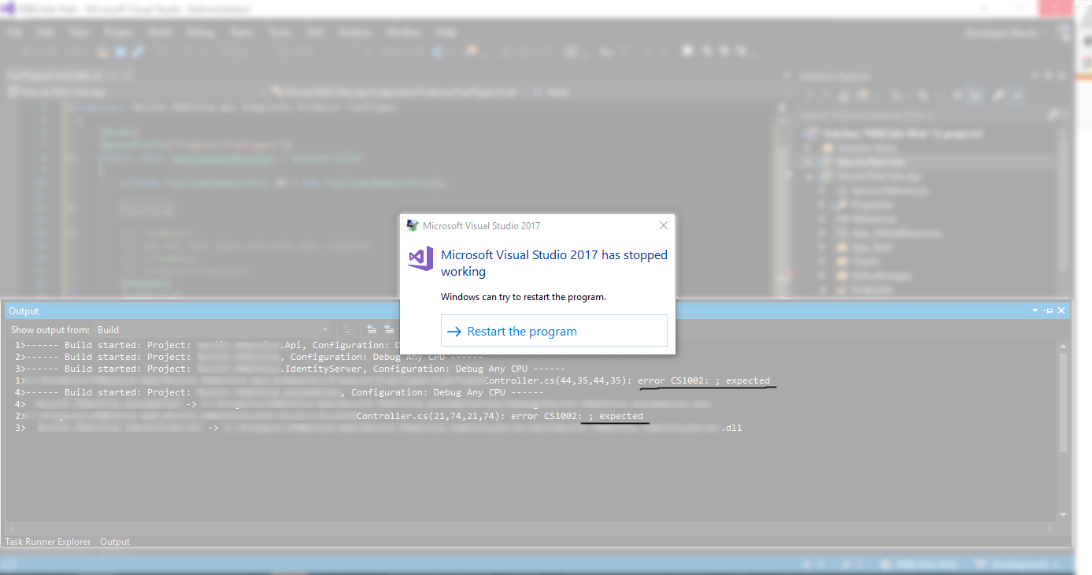The height and width of the screenshot is (575, 1092).
Task: Click the 1> Build started .Api line
Action: click(209, 345)
